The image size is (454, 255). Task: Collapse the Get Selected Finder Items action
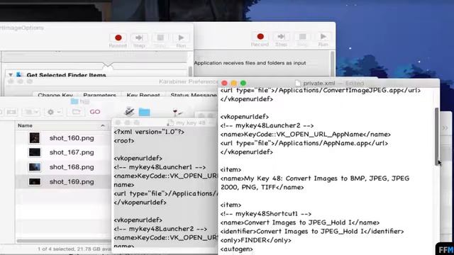(x=11, y=75)
